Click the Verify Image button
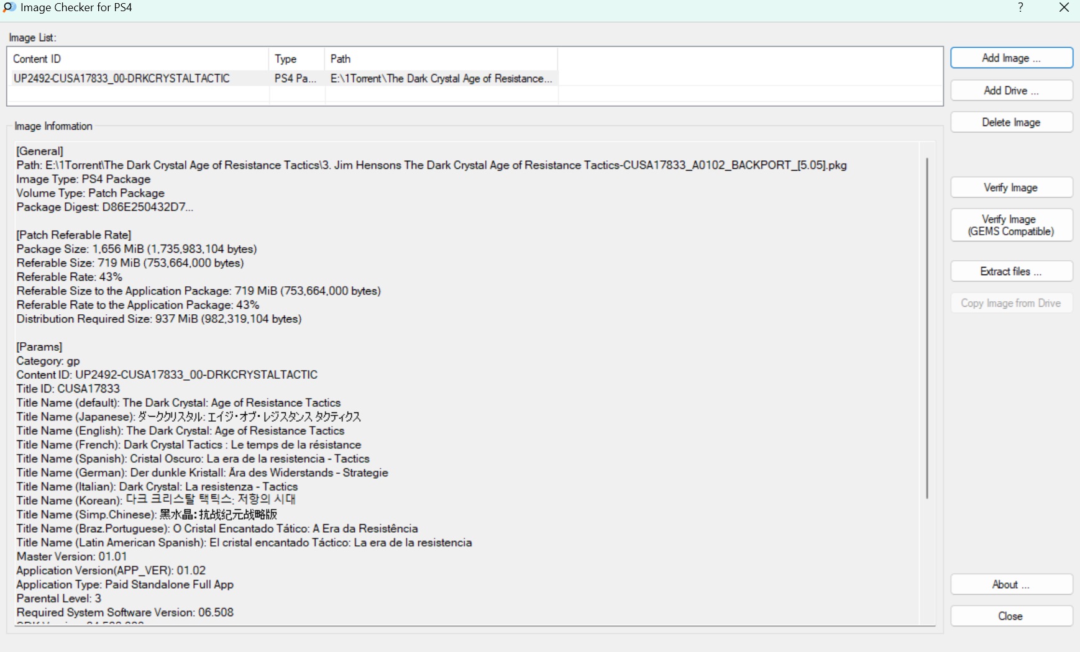 [1011, 188]
